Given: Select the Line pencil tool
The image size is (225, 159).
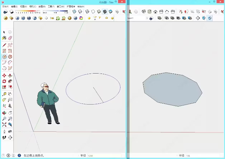Looking at the screenshot, I should (x=4, y=45).
